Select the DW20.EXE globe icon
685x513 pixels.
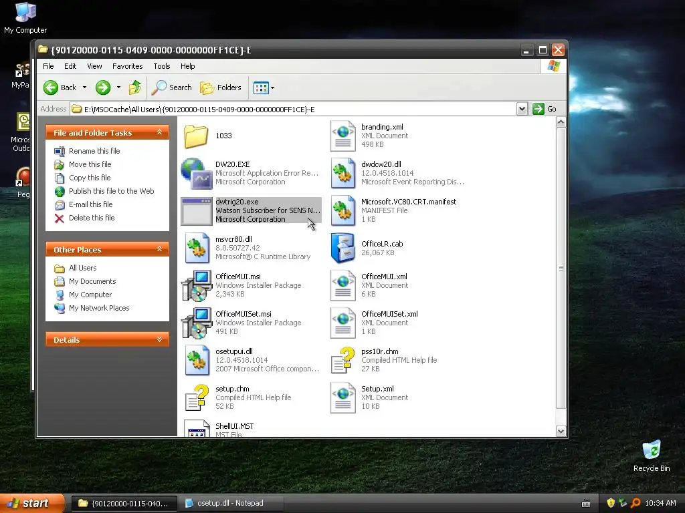[196, 173]
